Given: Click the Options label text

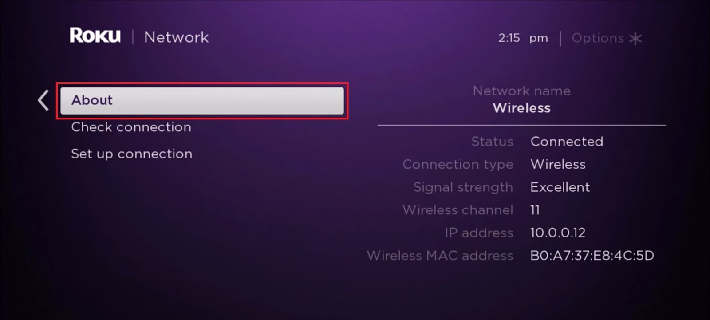Looking at the screenshot, I should pyautogui.click(x=597, y=38).
